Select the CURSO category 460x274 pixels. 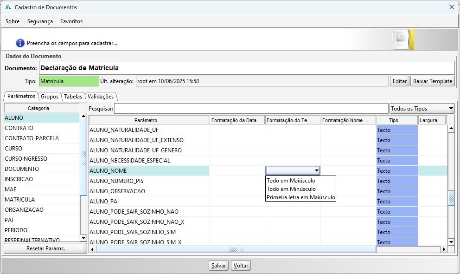tap(42, 148)
